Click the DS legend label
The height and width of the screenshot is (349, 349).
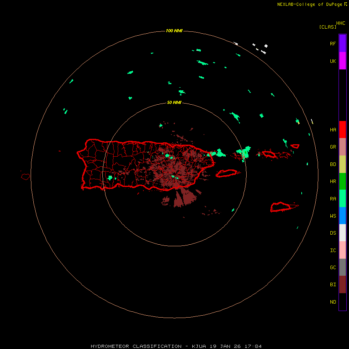[333, 233]
